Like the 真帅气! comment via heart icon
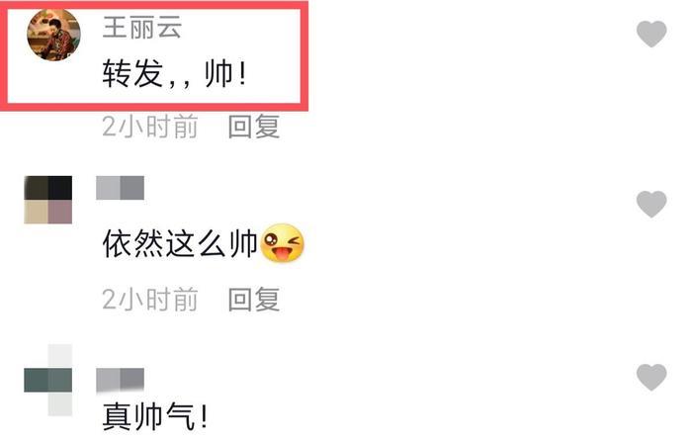692x443 pixels. click(651, 378)
